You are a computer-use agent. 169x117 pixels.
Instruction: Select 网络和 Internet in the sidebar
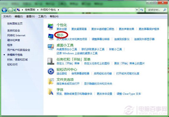point(16,35)
